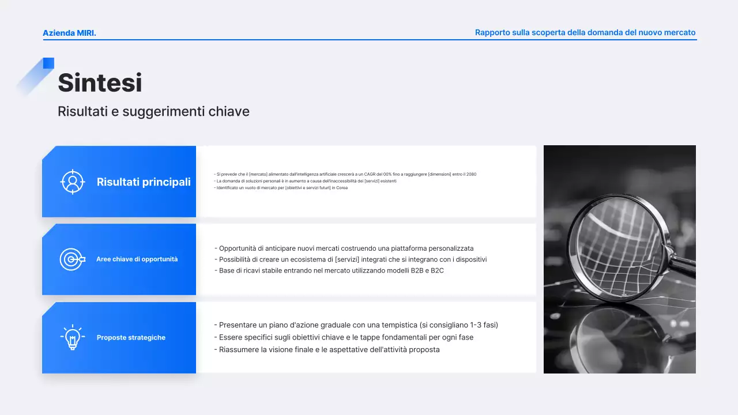Click the blue square accent beside the Sintesi title
Image resolution: width=738 pixels, height=415 pixels.
coord(48,63)
